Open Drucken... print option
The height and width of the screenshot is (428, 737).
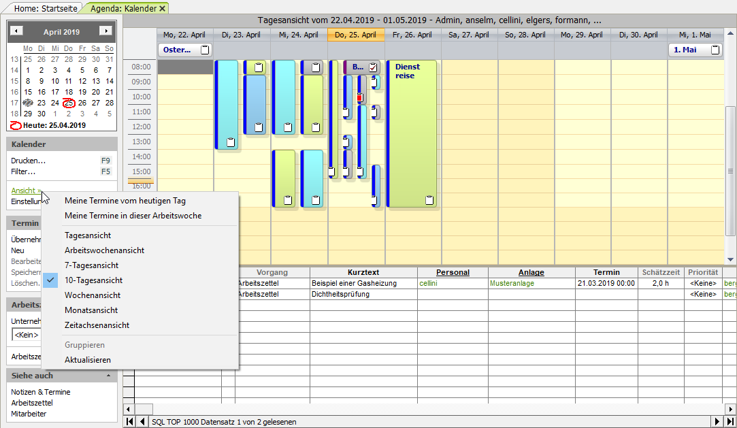28,161
